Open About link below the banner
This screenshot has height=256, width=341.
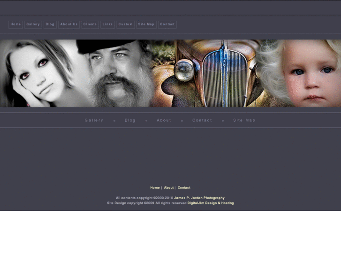point(164,120)
